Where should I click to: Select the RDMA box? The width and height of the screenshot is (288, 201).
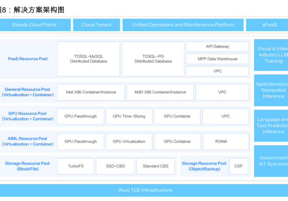221,141
